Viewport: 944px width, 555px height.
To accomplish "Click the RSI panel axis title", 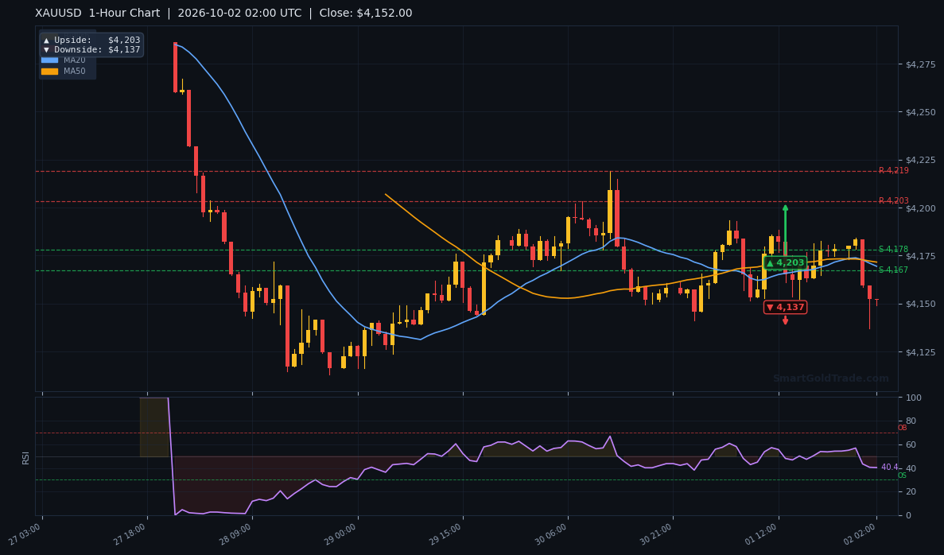I will click(x=26, y=457).
